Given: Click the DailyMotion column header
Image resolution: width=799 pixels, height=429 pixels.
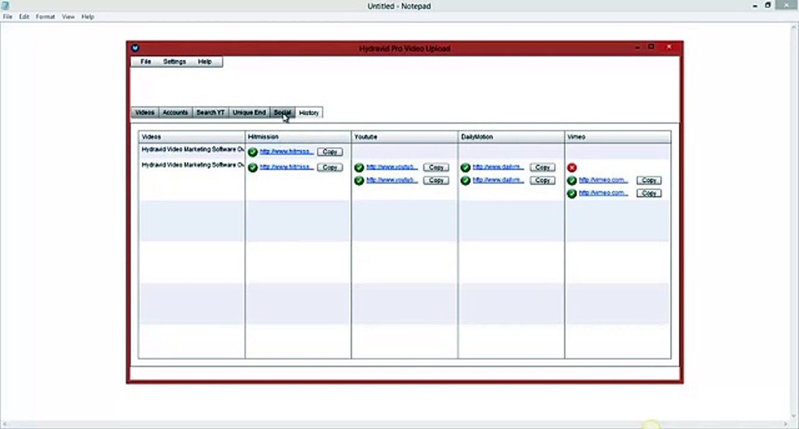Looking at the screenshot, I should tap(511, 137).
